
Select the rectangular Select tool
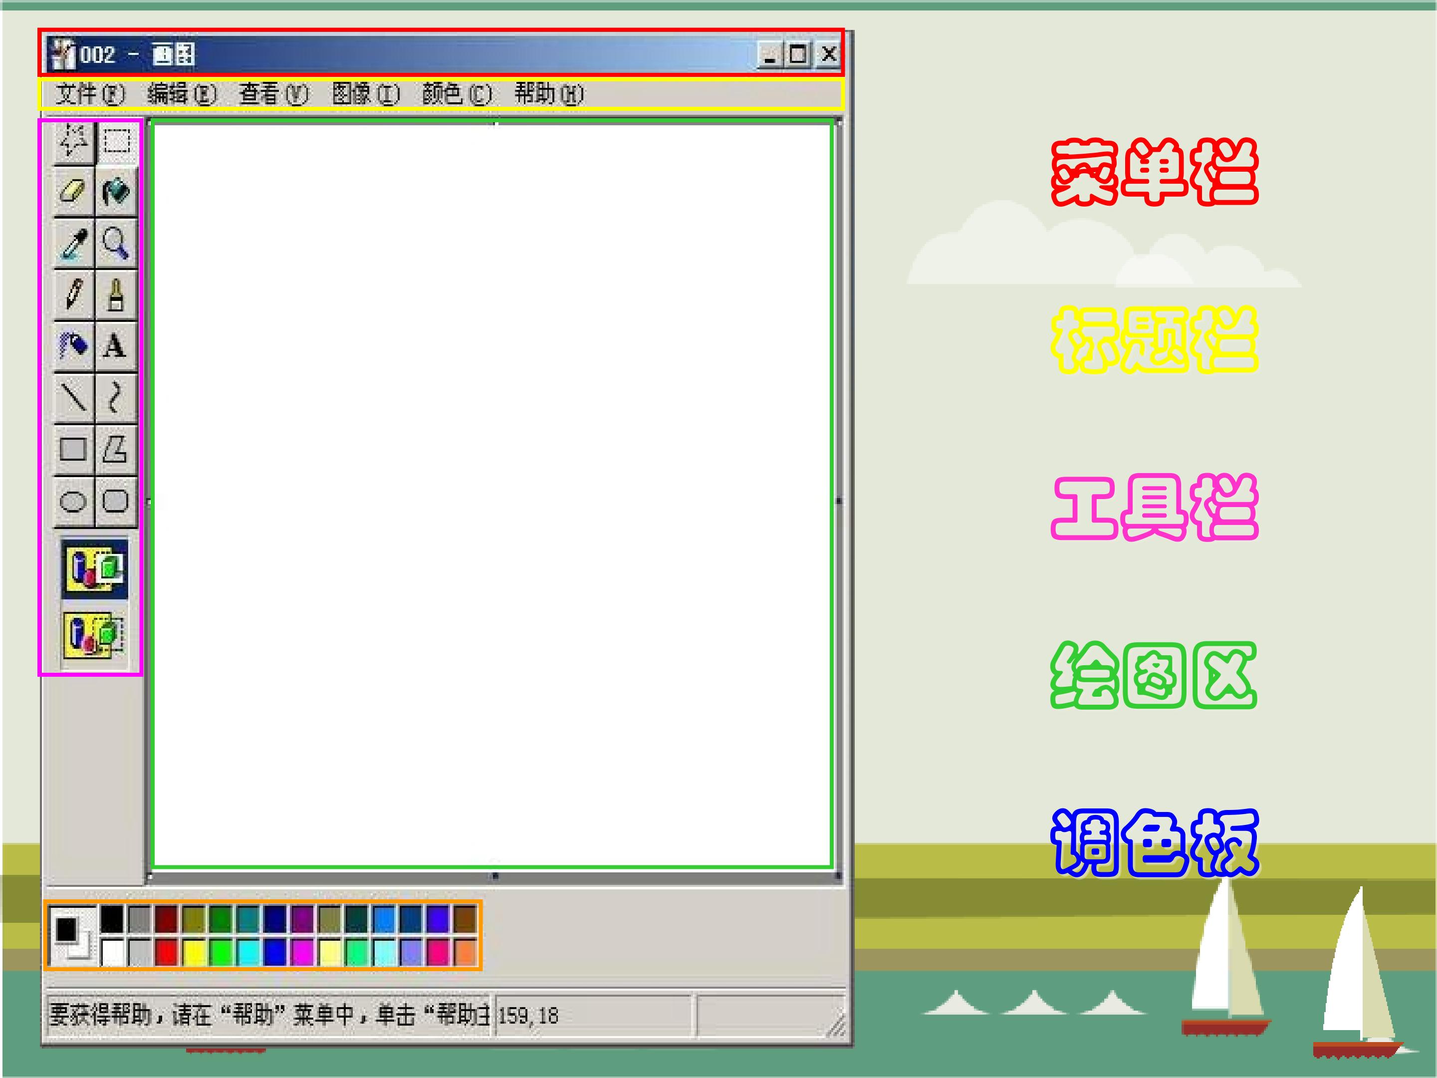pos(117,140)
